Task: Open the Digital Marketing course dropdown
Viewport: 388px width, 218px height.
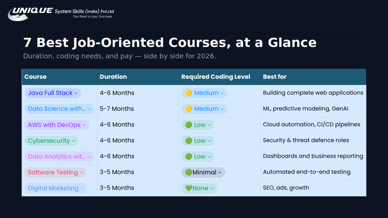Action: click(56, 188)
